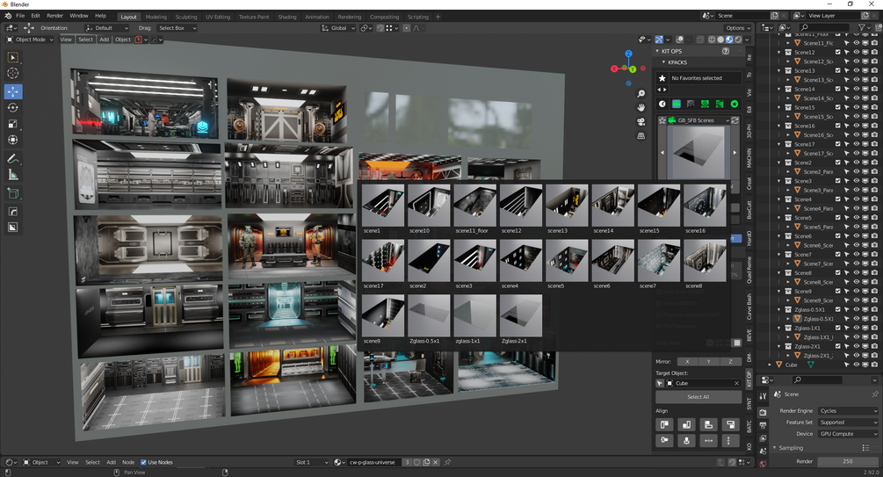Pin the Scene properties panel
Viewport: 883px width, 477px height.
[874, 394]
